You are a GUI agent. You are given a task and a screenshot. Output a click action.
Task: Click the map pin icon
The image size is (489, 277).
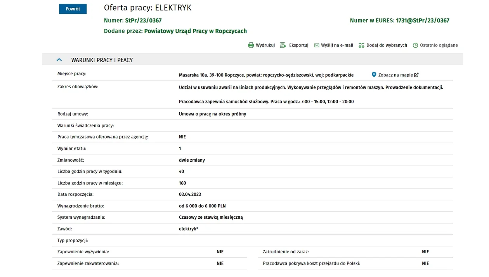374,75
